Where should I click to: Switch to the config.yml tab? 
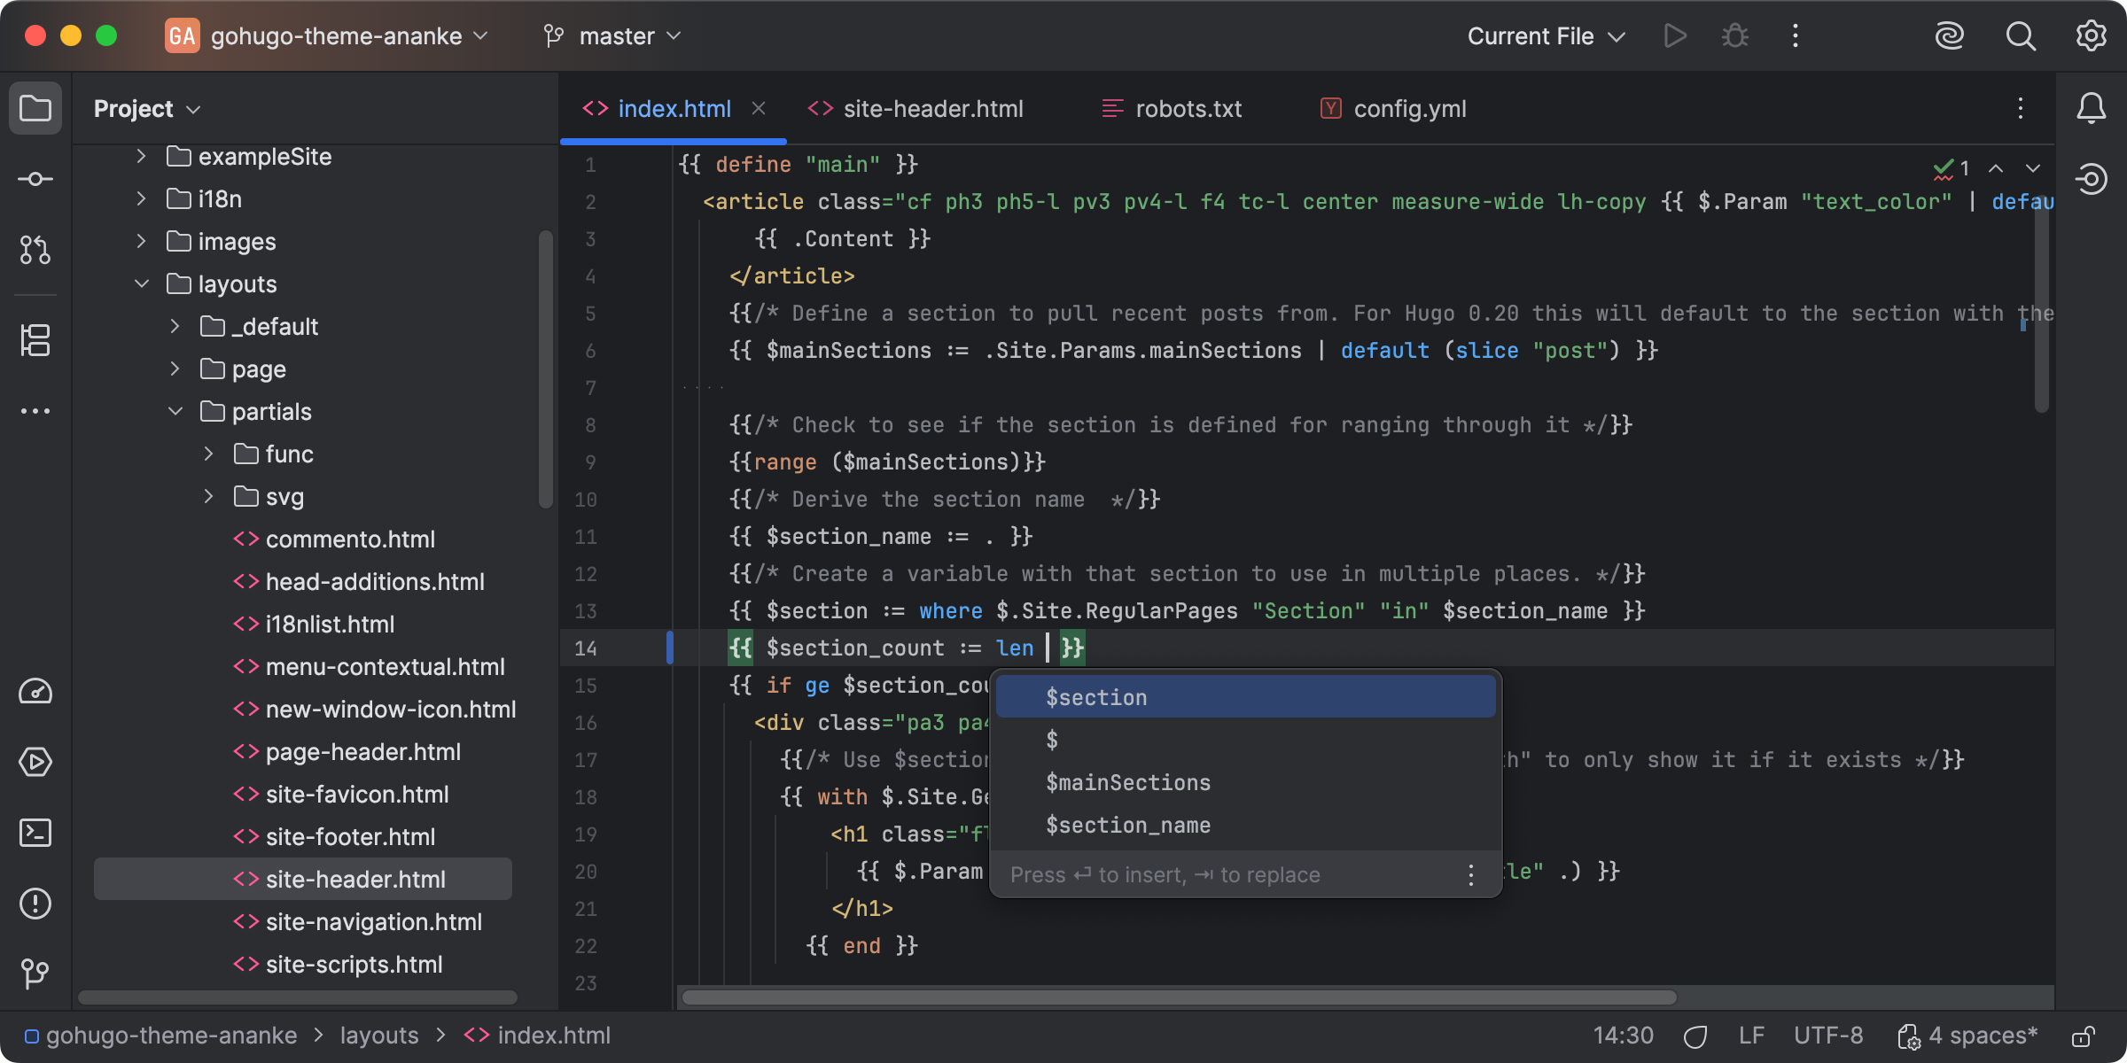tap(1393, 108)
